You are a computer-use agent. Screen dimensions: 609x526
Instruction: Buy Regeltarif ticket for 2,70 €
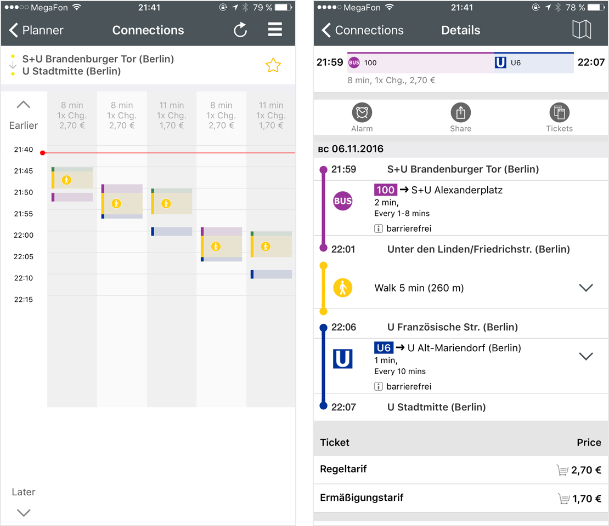point(461,470)
